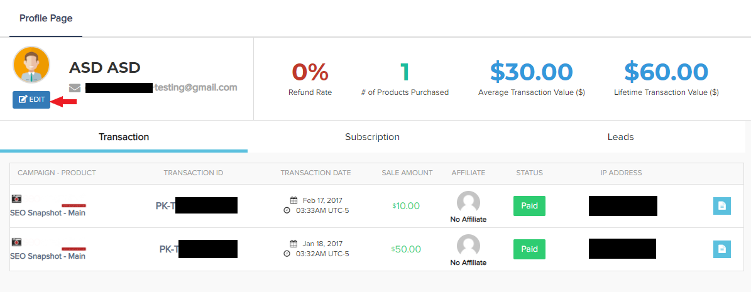Switch to the Subscription tab
Image resolution: width=751 pixels, height=292 pixels.
pos(372,137)
